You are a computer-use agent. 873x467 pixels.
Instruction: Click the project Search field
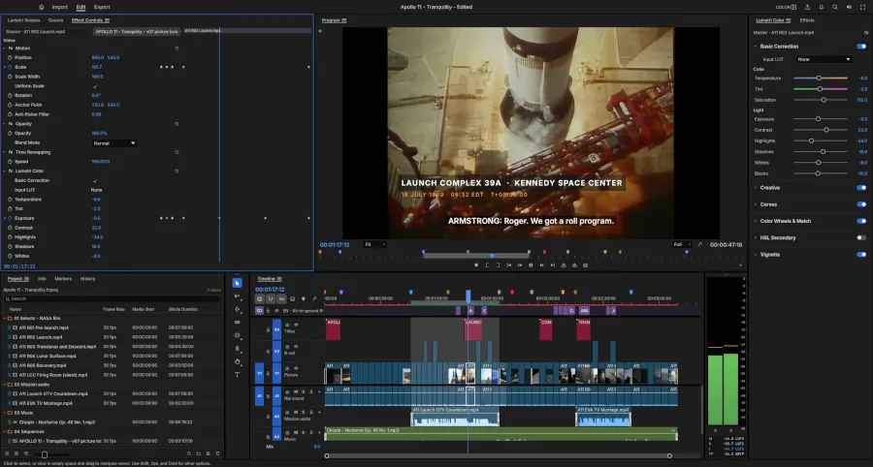[x=112, y=299]
